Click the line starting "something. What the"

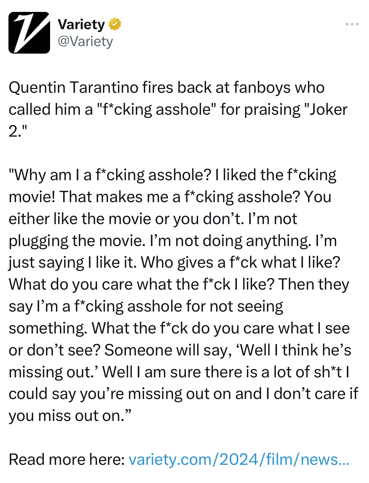click(x=179, y=328)
